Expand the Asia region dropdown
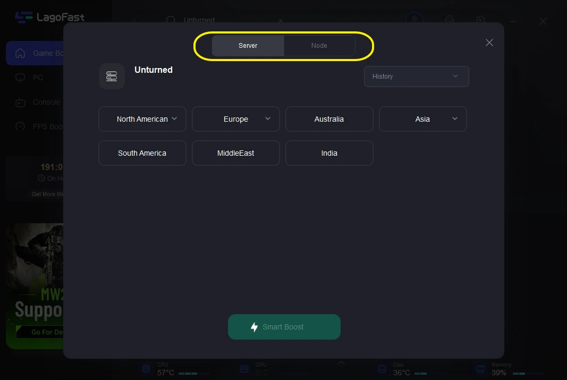This screenshot has width=567, height=380. pyautogui.click(x=423, y=119)
